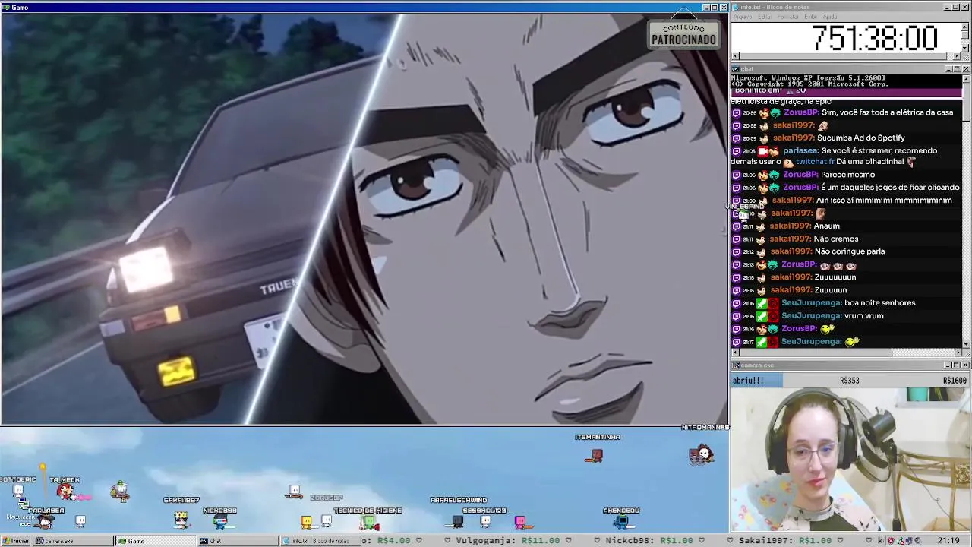This screenshot has height=547, width=972.
Task: Click green badge next to SeuJurupenga 'vrum vrum'
Action: click(762, 316)
